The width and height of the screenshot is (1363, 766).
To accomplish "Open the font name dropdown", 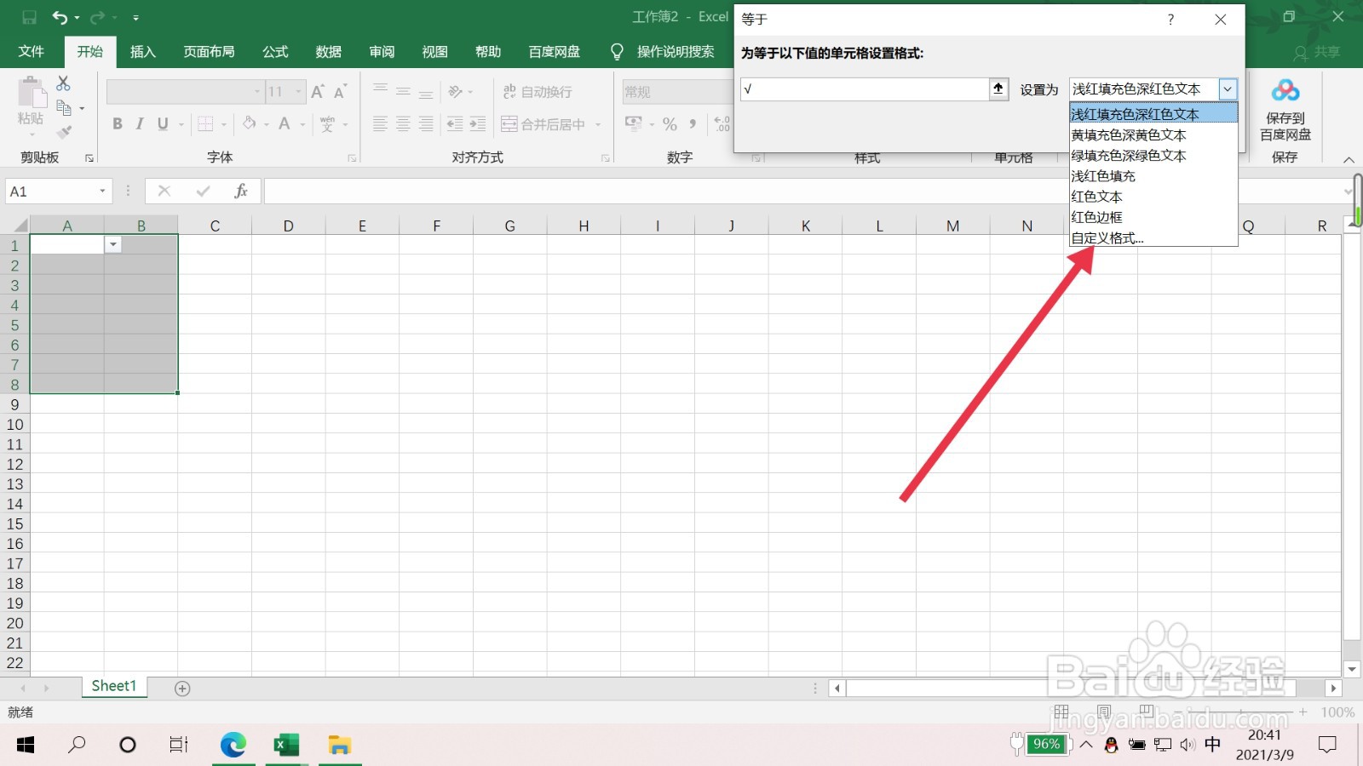I will pyautogui.click(x=257, y=91).
